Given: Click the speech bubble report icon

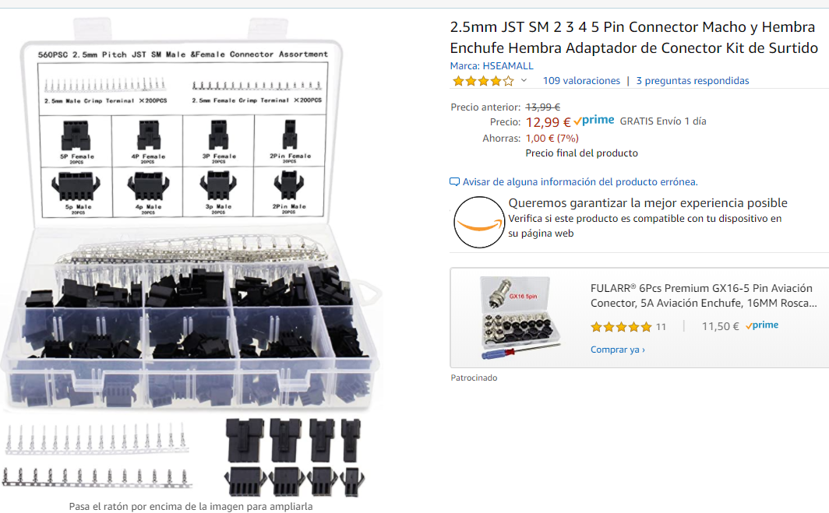Looking at the screenshot, I should (x=455, y=182).
